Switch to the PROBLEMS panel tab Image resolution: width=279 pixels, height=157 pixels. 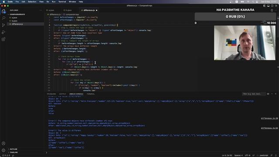[51, 94]
